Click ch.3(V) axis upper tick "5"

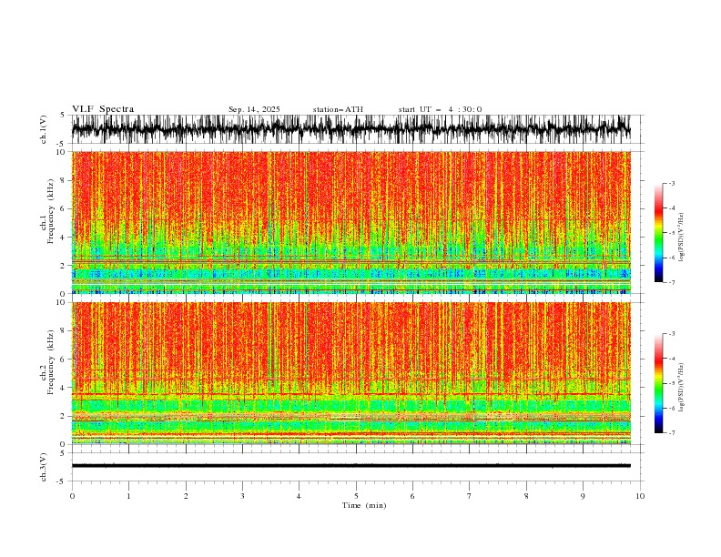coord(63,452)
